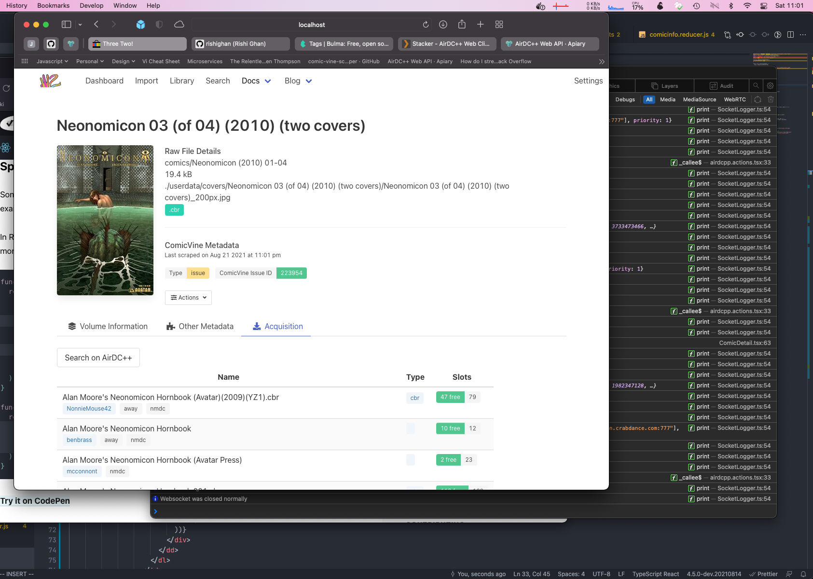The image size is (813, 579).
Task: Click the inspector search magnifier icon
Action: tap(756, 86)
